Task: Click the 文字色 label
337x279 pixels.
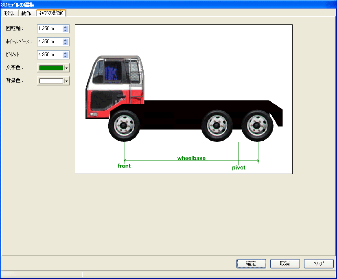Action: pos(14,68)
